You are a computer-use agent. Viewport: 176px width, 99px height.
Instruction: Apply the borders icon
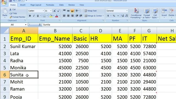(45, 16)
